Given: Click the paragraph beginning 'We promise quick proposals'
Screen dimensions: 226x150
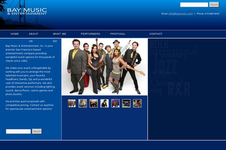Looking at the screenshot, I should click(x=29, y=105).
